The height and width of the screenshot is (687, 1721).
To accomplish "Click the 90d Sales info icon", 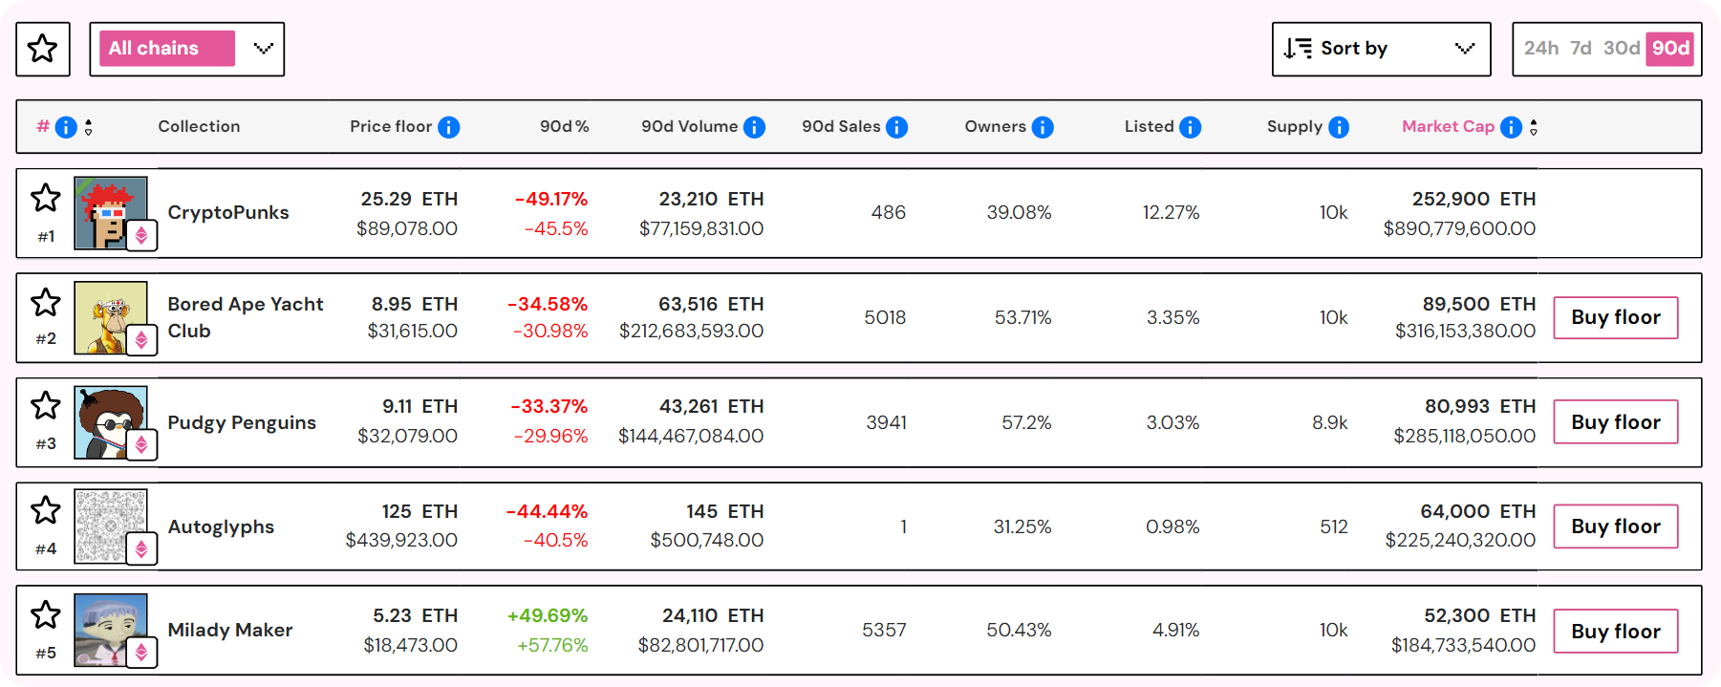I will [896, 127].
